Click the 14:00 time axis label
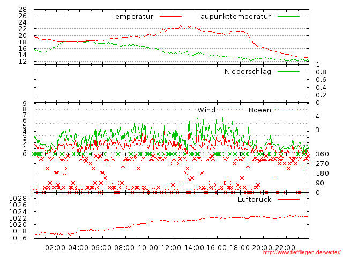343x257 pixels. 194,247
